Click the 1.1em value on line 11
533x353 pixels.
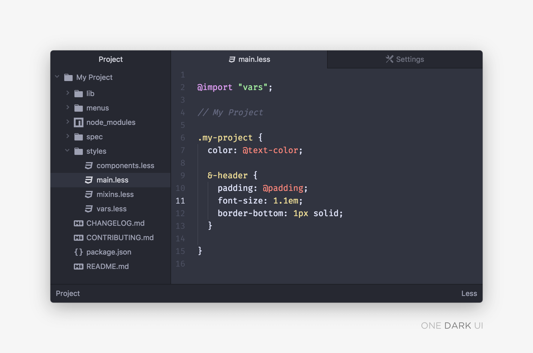click(286, 201)
